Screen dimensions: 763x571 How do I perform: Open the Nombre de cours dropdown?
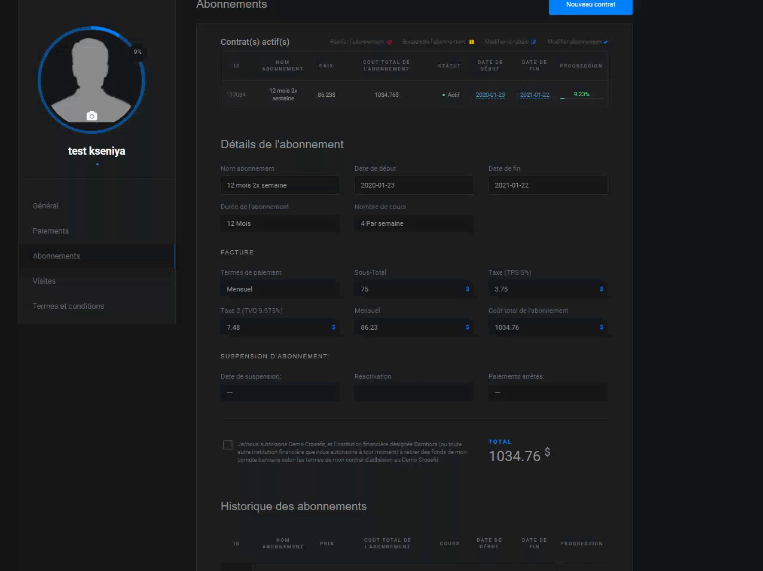(414, 223)
